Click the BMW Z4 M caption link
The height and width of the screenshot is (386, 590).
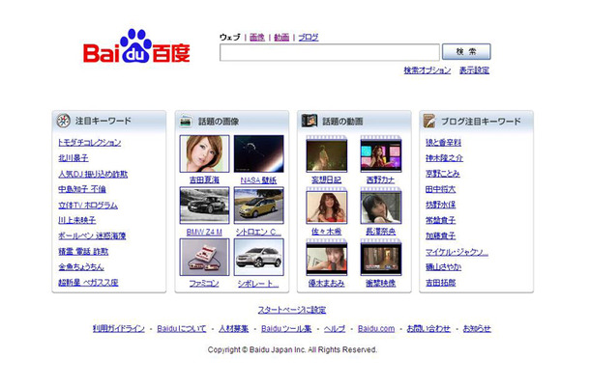204,232
